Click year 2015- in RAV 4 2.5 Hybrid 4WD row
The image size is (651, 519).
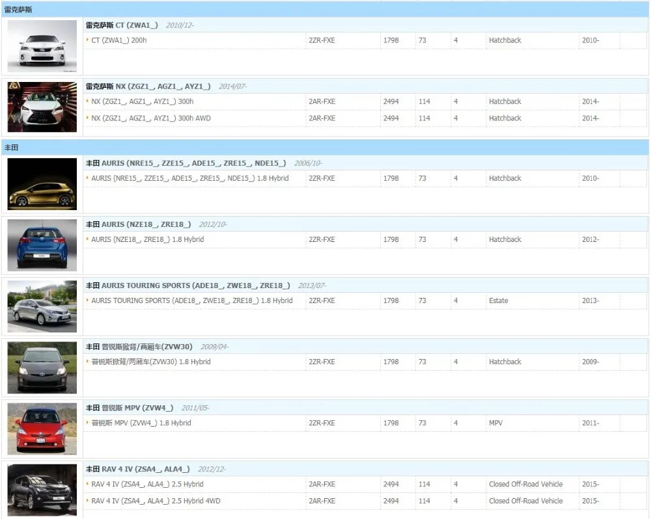[x=590, y=501]
